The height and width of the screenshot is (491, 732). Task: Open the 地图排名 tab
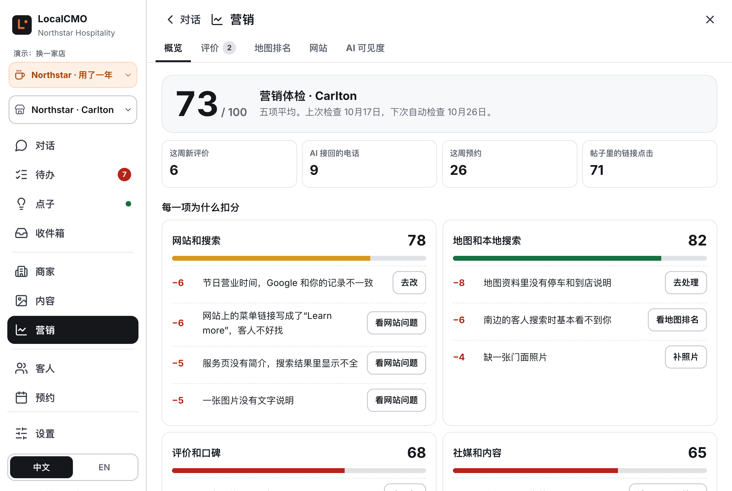pyautogui.click(x=272, y=48)
